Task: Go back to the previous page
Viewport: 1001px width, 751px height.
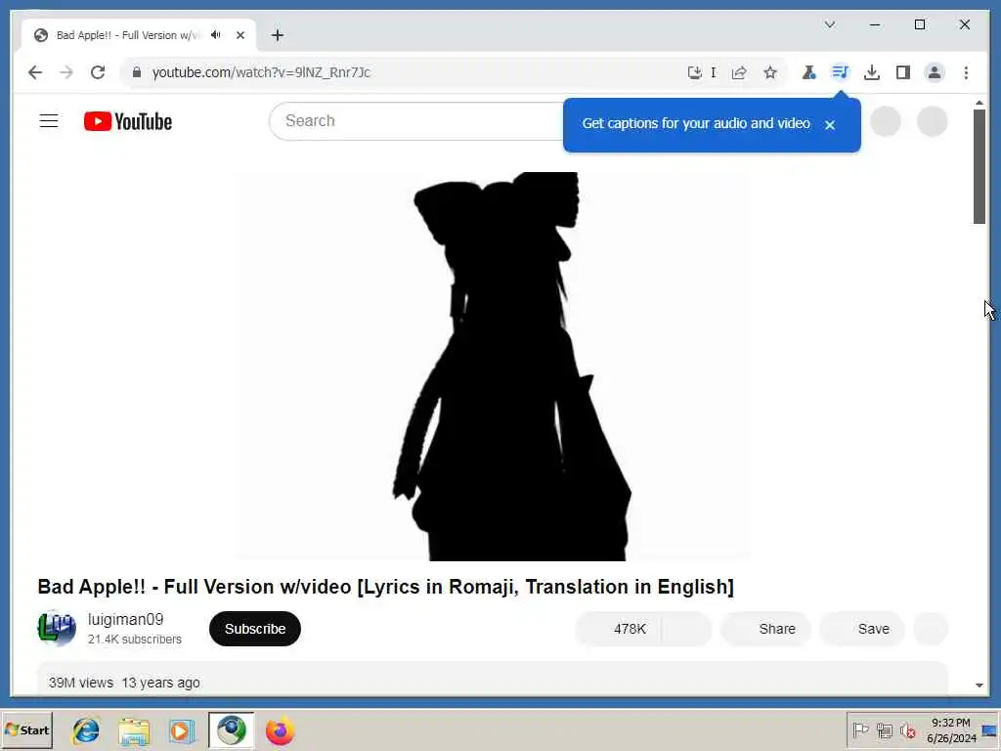Action: point(35,72)
